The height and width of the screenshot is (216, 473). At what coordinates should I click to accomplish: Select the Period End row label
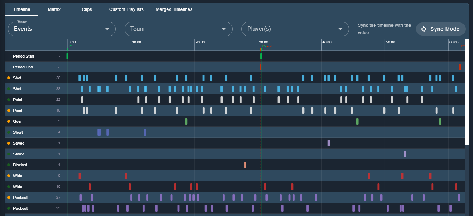coord(23,67)
